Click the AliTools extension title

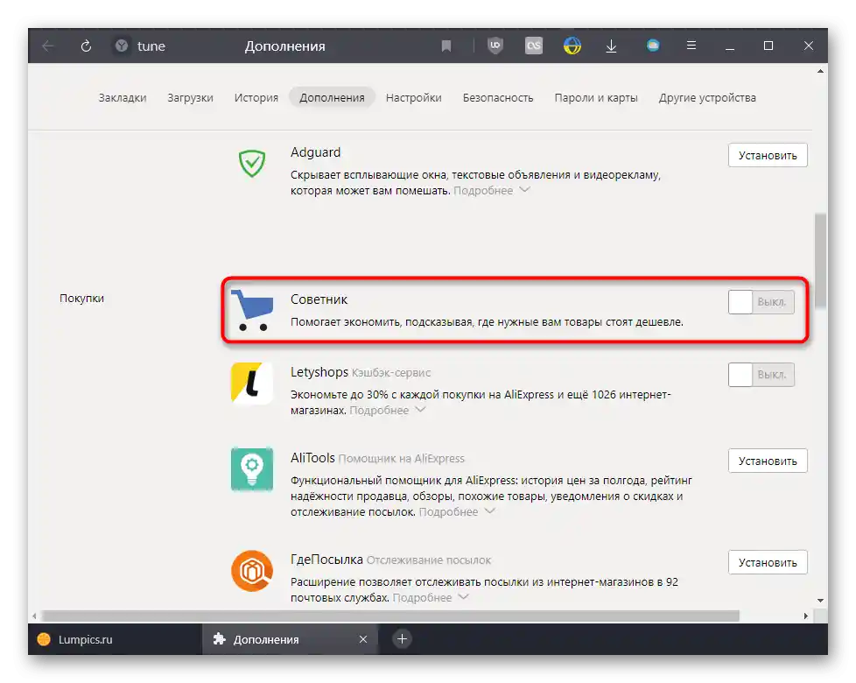(x=312, y=457)
